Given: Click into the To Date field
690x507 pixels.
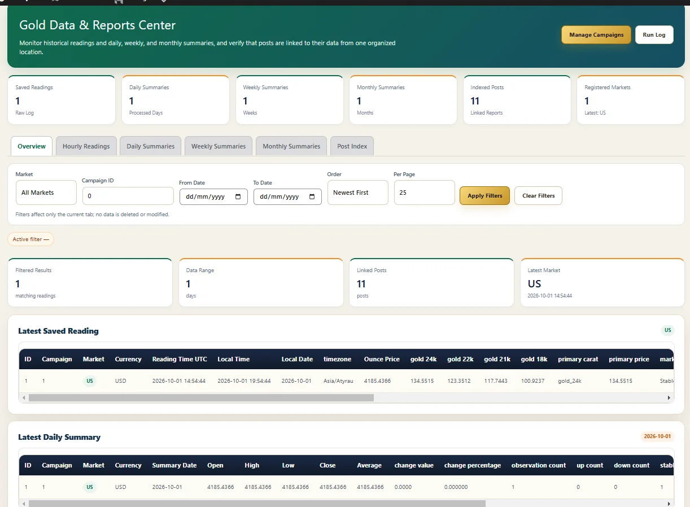Looking at the screenshot, I should pos(287,196).
